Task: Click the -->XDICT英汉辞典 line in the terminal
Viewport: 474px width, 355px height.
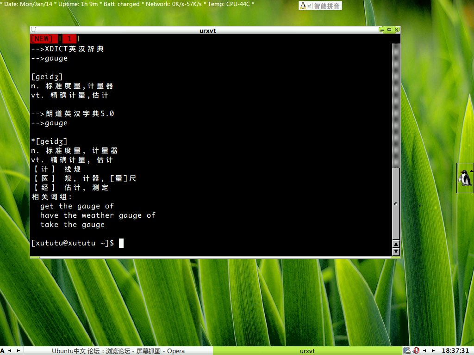Action: click(68, 49)
